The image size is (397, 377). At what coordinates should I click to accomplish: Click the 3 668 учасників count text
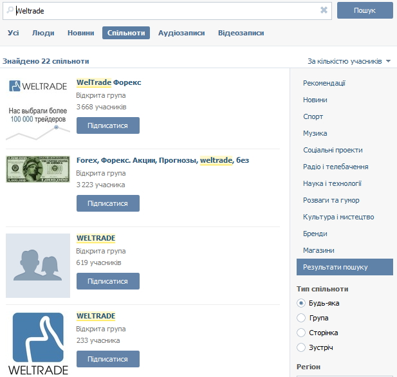[101, 107]
